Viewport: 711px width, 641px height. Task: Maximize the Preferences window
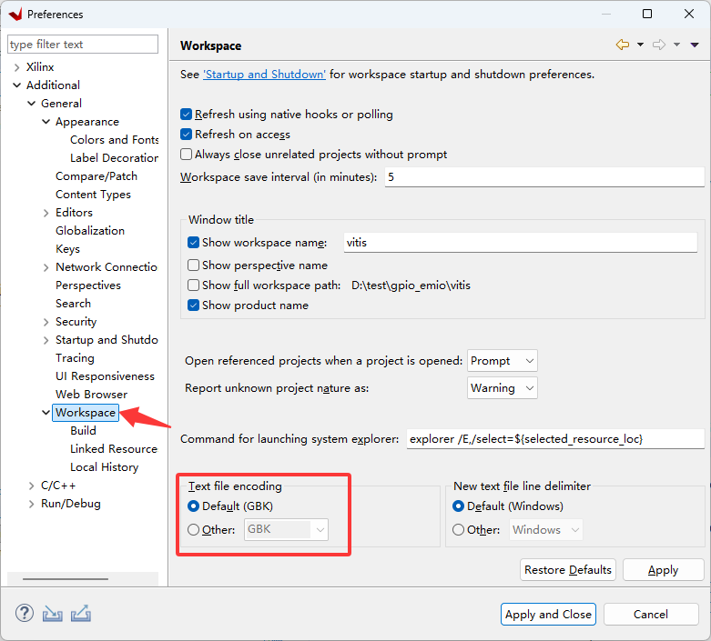click(x=647, y=14)
